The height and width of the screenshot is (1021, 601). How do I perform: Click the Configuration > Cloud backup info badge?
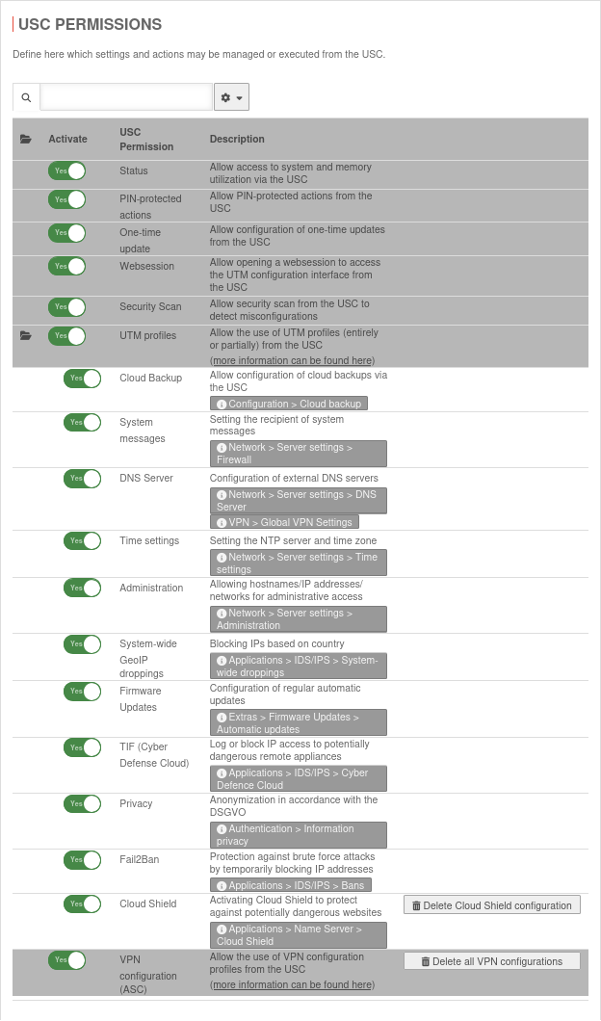pyautogui.click(x=289, y=404)
